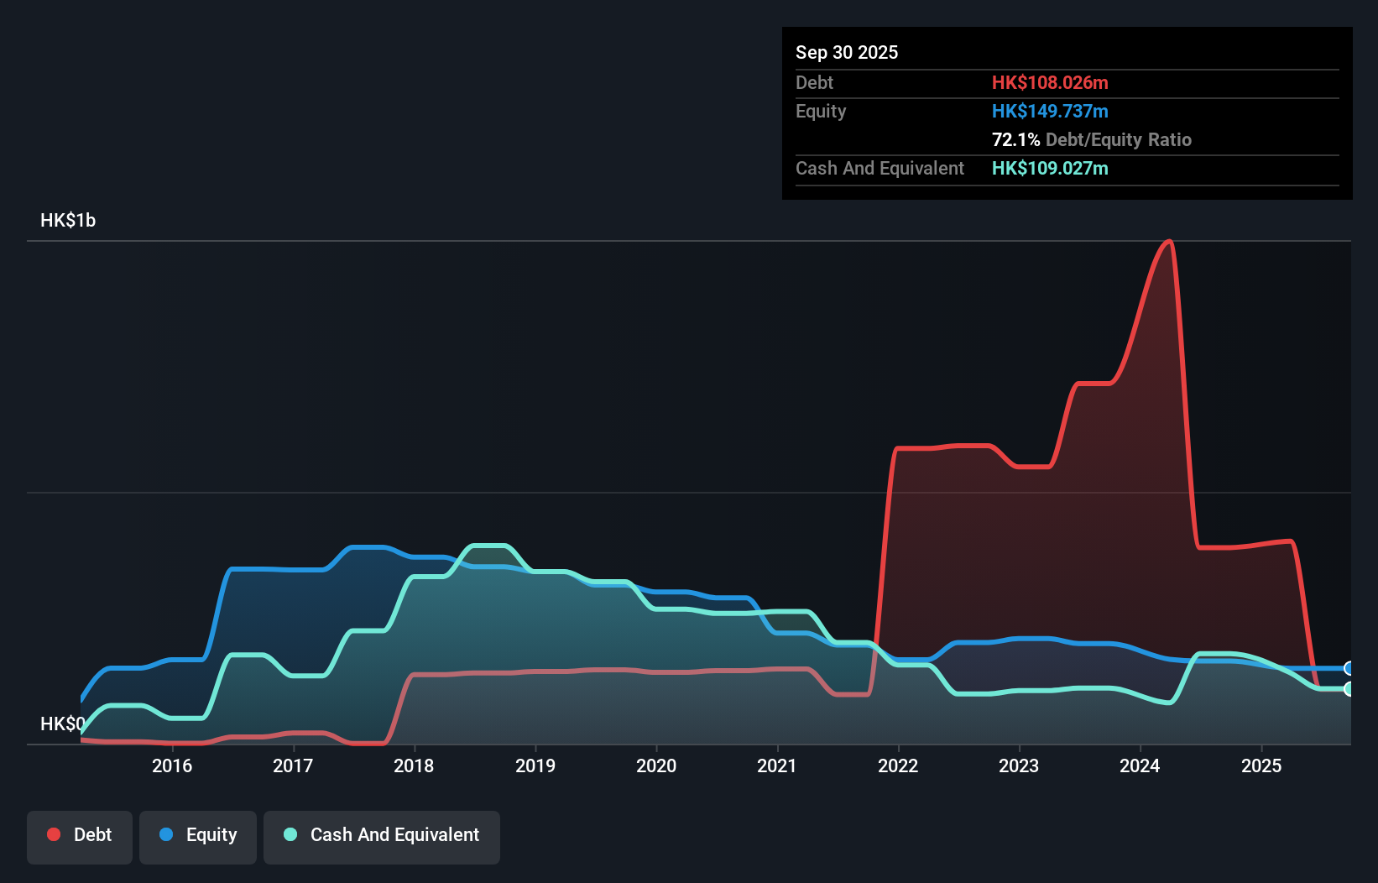The width and height of the screenshot is (1378, 883).
Task: Toggle the Cash And Equivalent legend button
Action: tap(382, 837)
